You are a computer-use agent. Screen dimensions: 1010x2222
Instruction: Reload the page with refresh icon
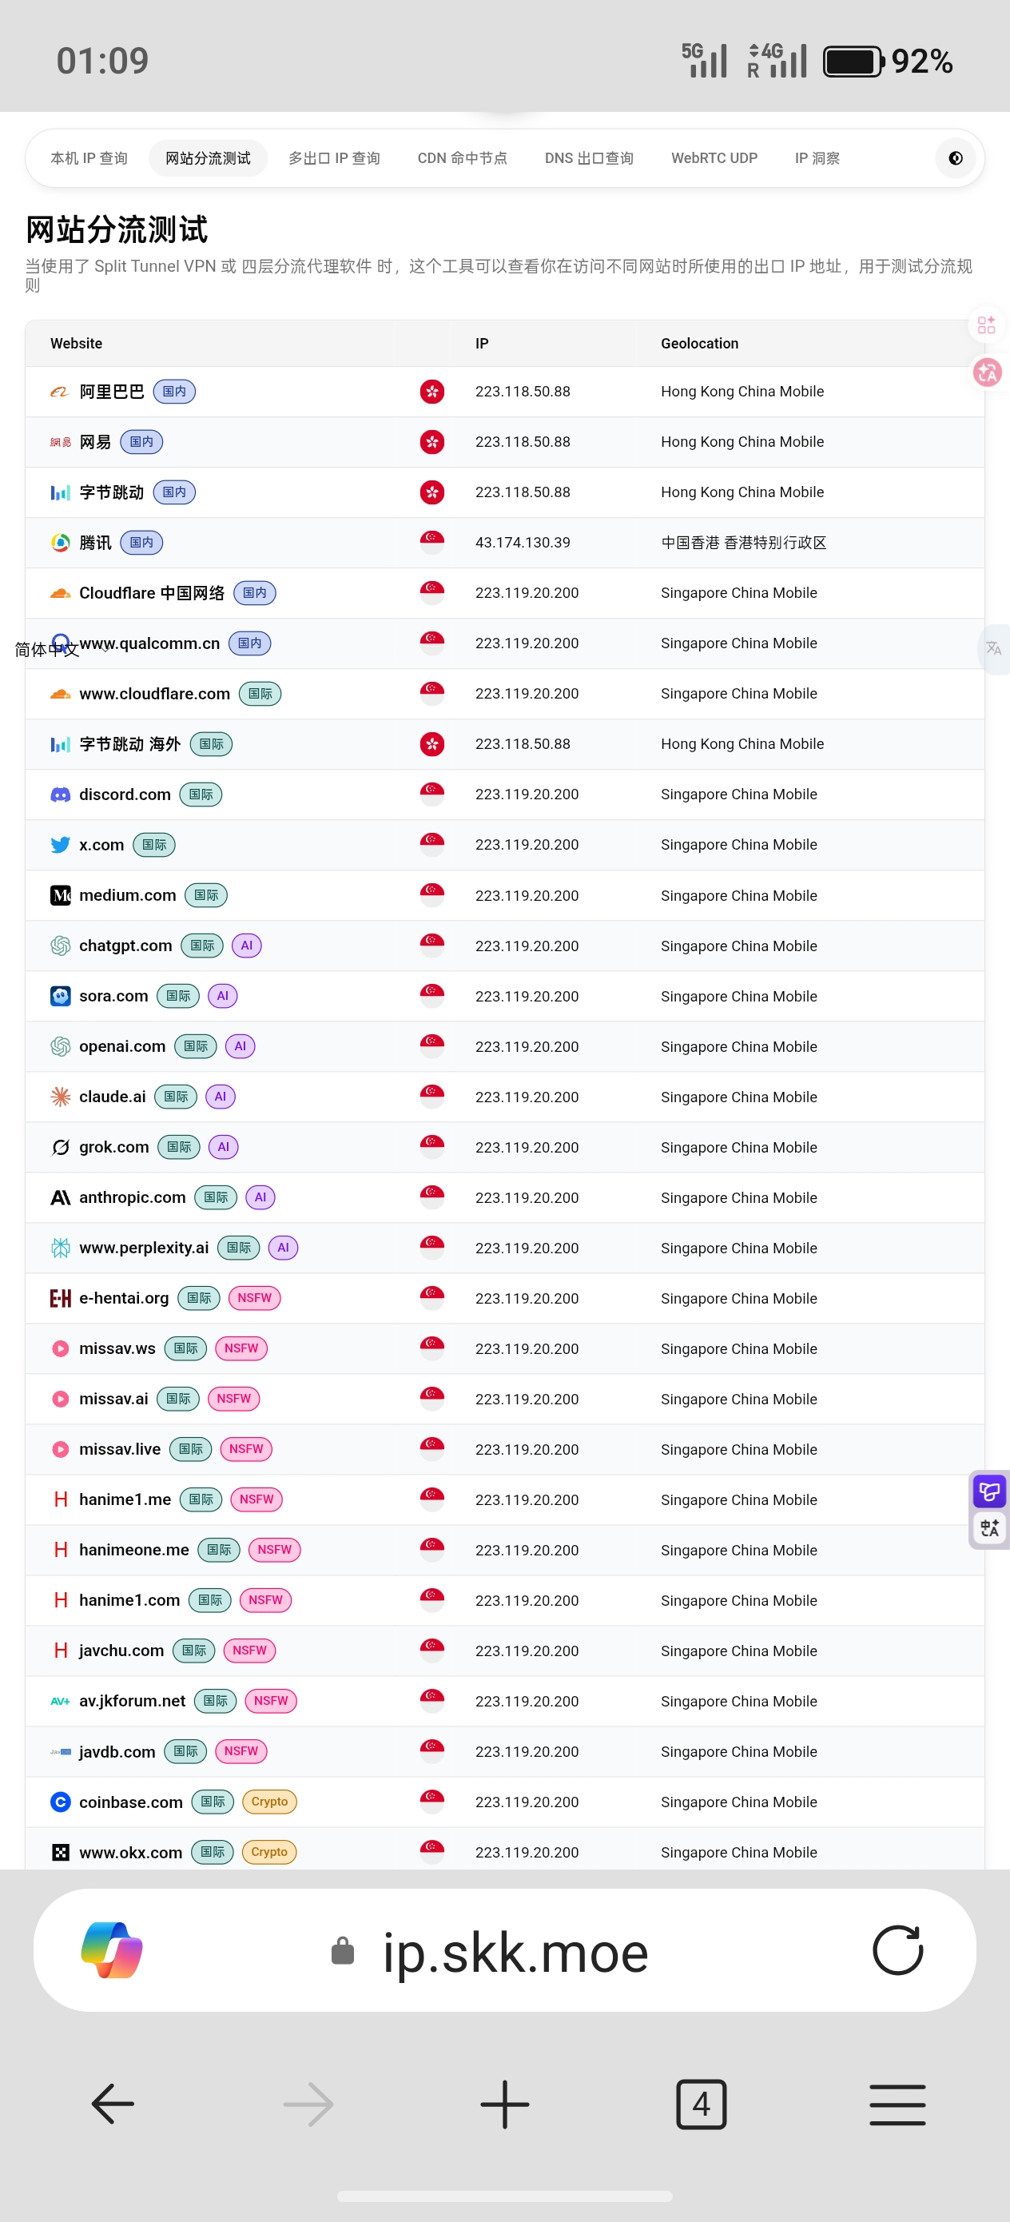coord(897,1950)
